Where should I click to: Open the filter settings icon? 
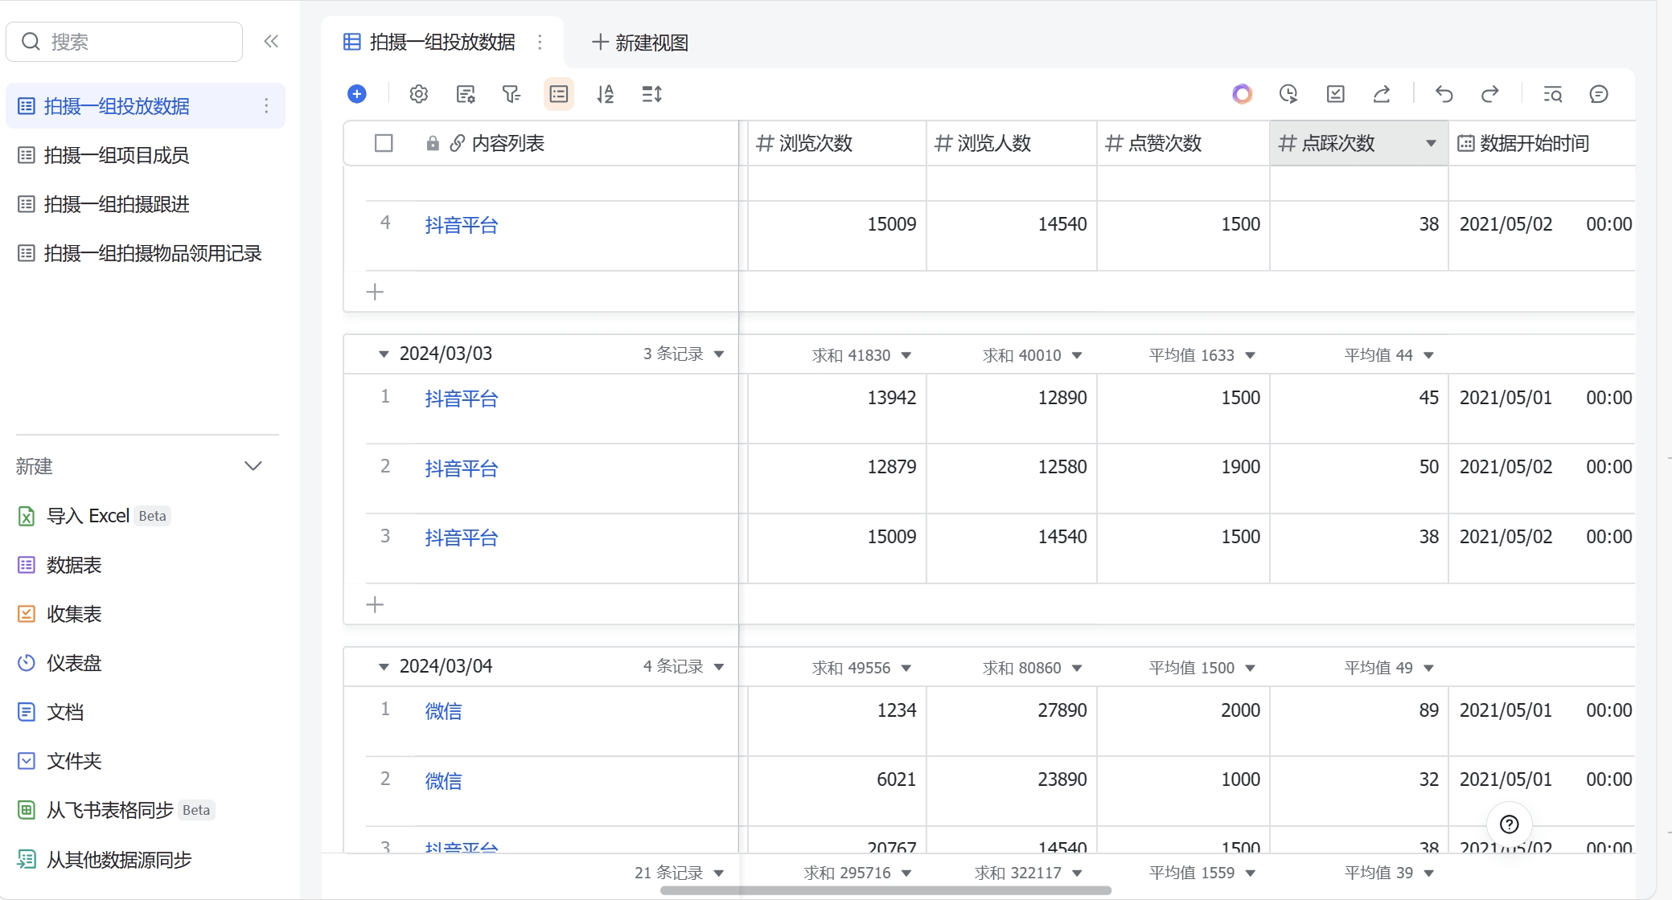pyautogui.click(x=512, y=94)
